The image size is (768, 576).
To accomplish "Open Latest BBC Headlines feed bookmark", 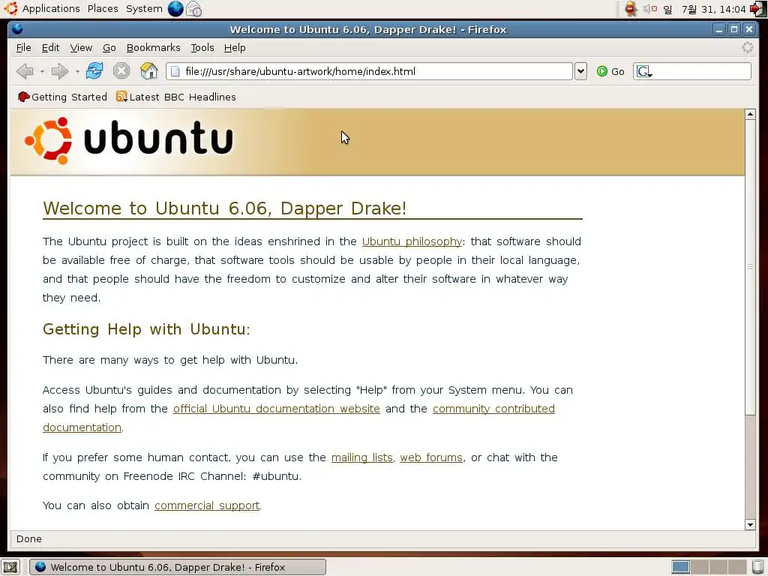I will pos(175,97).
